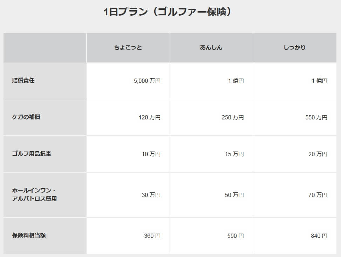Select the しっかり plan column header
Screen dimensions: 341x257
tap(294, 47)
